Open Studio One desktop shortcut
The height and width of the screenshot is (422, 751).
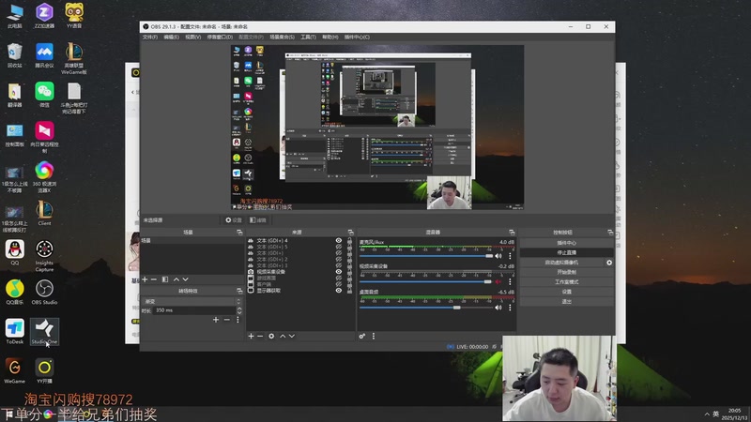(x=44, y=331)
